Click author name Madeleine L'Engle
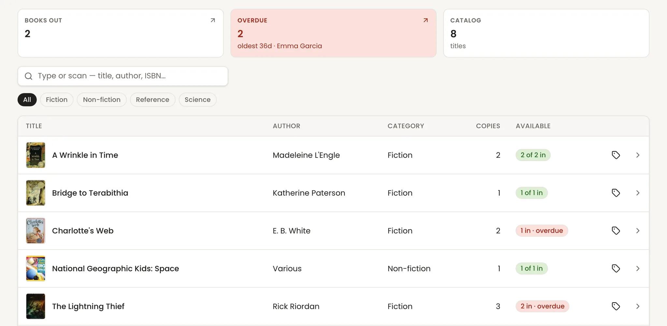Viewport: 667px width, 326px height. point(306,155)
